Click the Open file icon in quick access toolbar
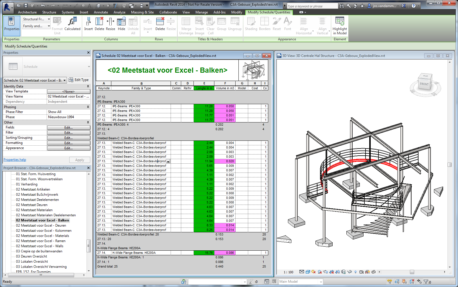 coord(19,5)
